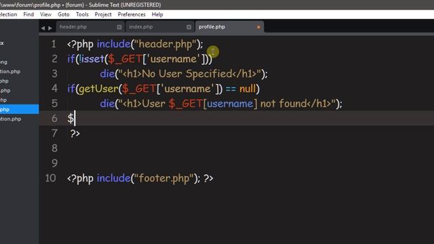The width and height of the screenshot is (434, 244).
Task: Click on 'not found' text in line 5
Action: point(283,104)
